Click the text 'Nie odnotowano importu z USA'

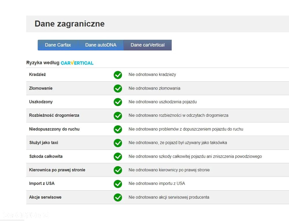pyautogui.click(x=157, y=183)
